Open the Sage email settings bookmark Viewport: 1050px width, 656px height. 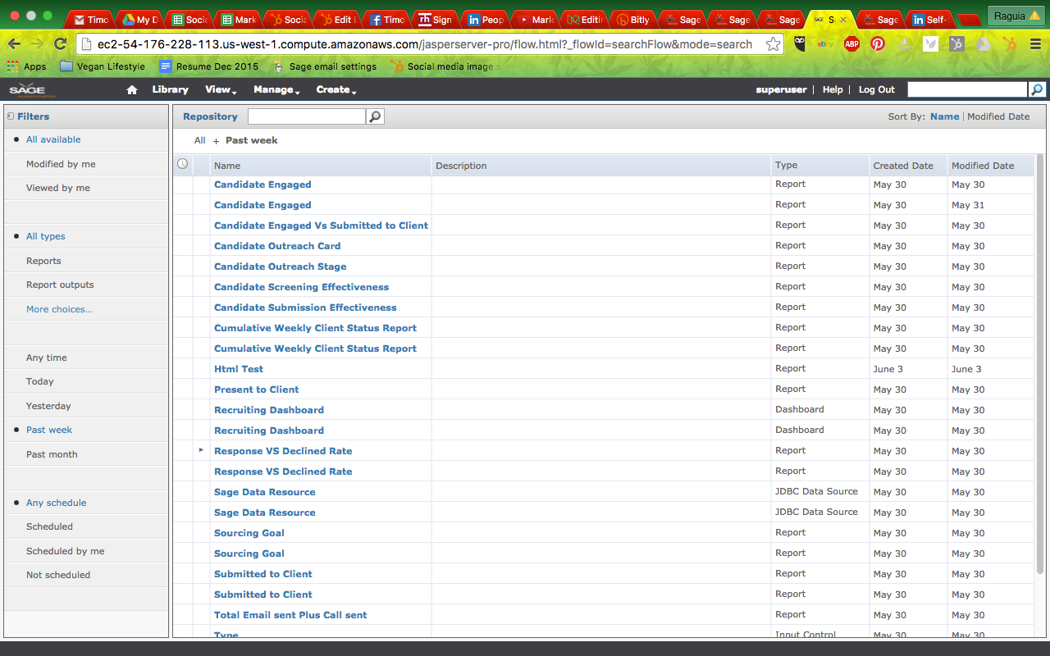(x=325, y=66)
